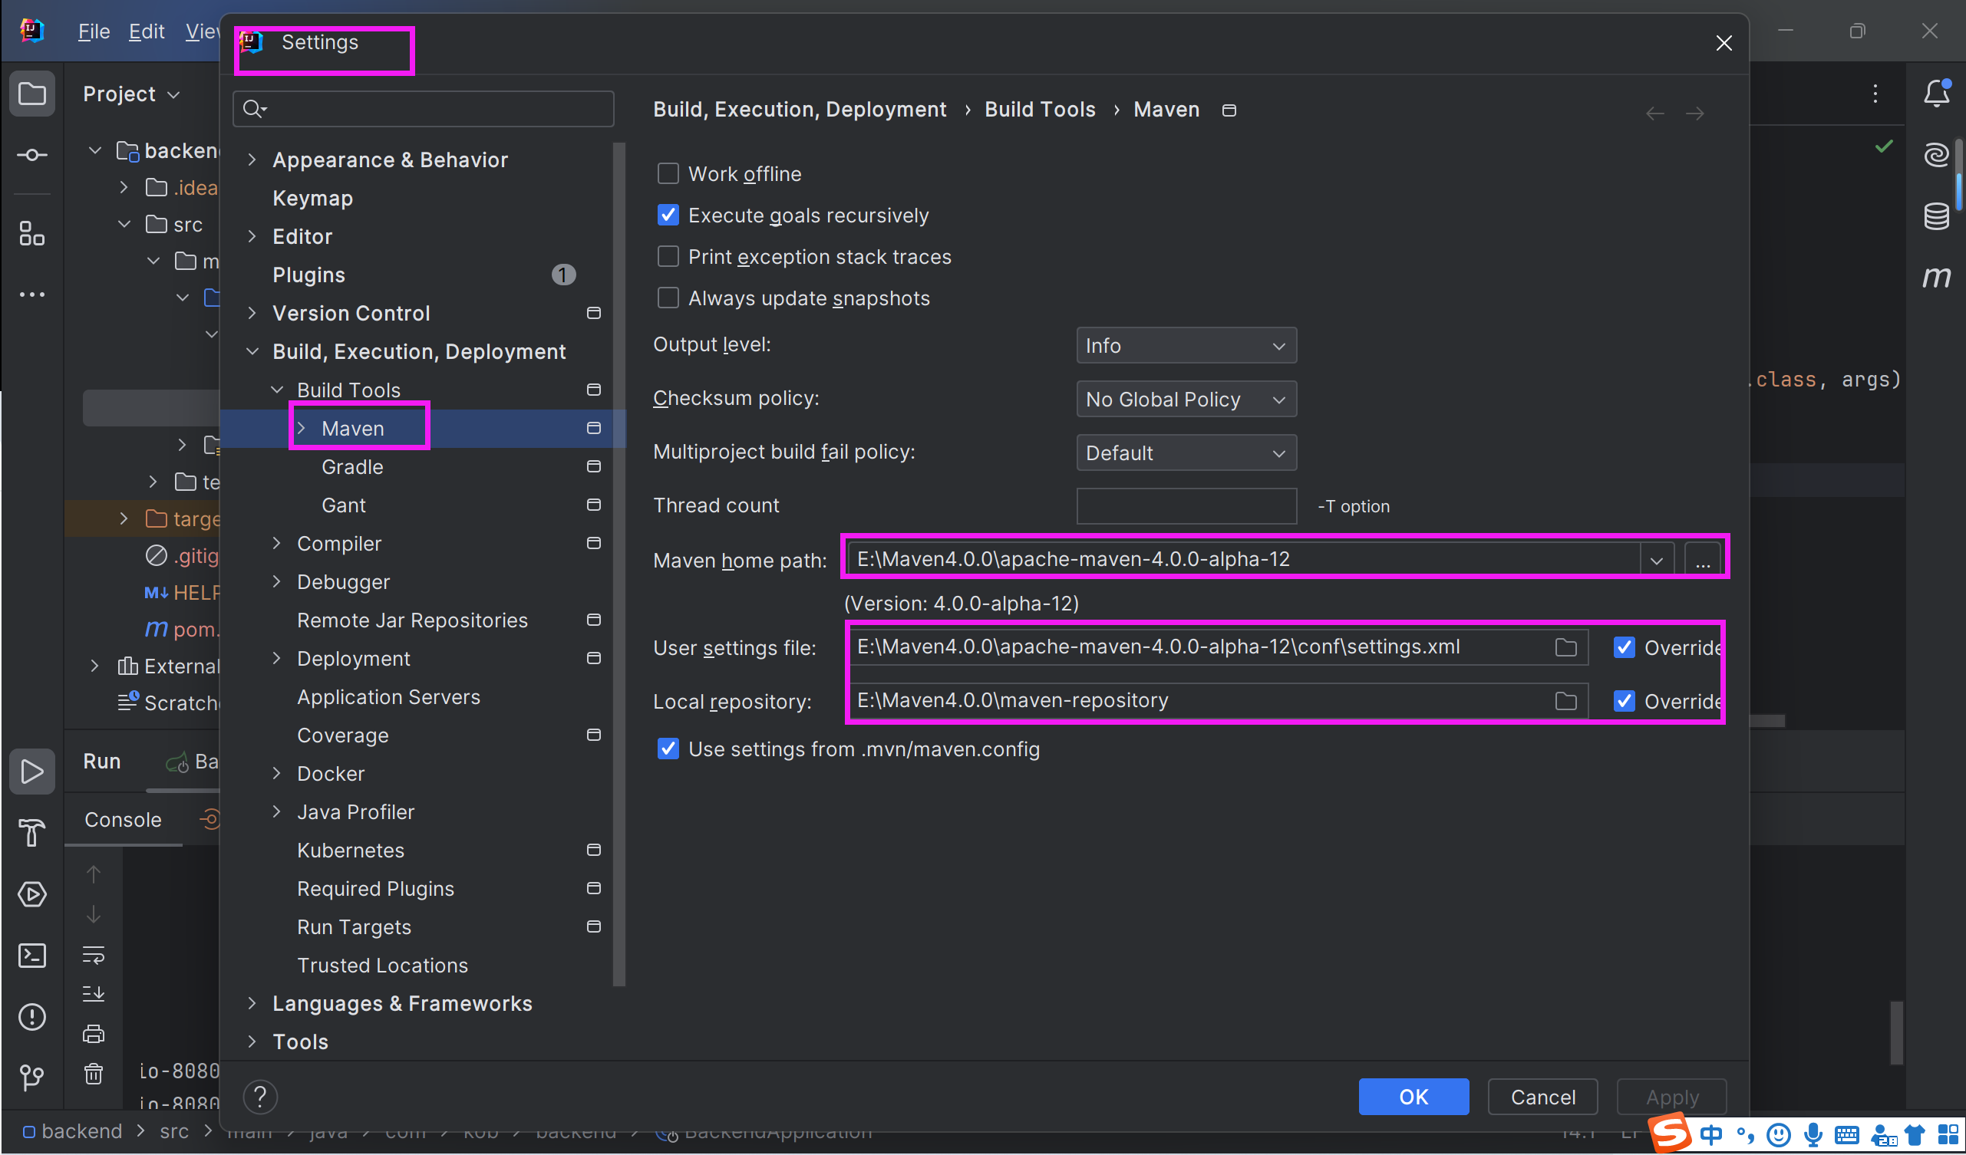The height and width of the screenshot is (1155, 1966).
Task: Enable Print exception stack traces
Action: (668, 257)
